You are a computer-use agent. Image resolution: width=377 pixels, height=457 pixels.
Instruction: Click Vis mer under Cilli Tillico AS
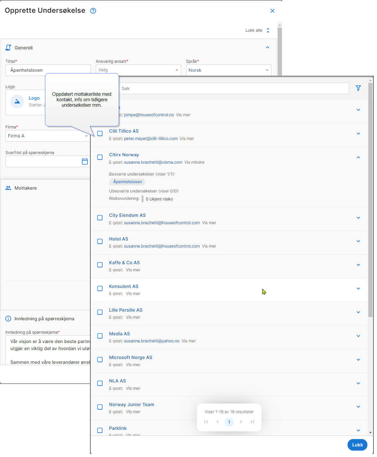coord(187,139)
